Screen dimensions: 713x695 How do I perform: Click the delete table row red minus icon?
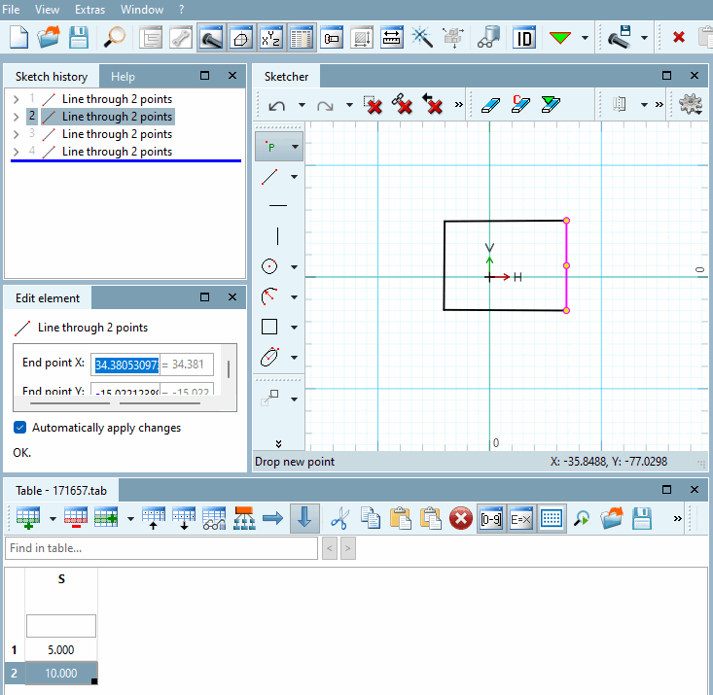pyautogui.click(x=76, y=519)
